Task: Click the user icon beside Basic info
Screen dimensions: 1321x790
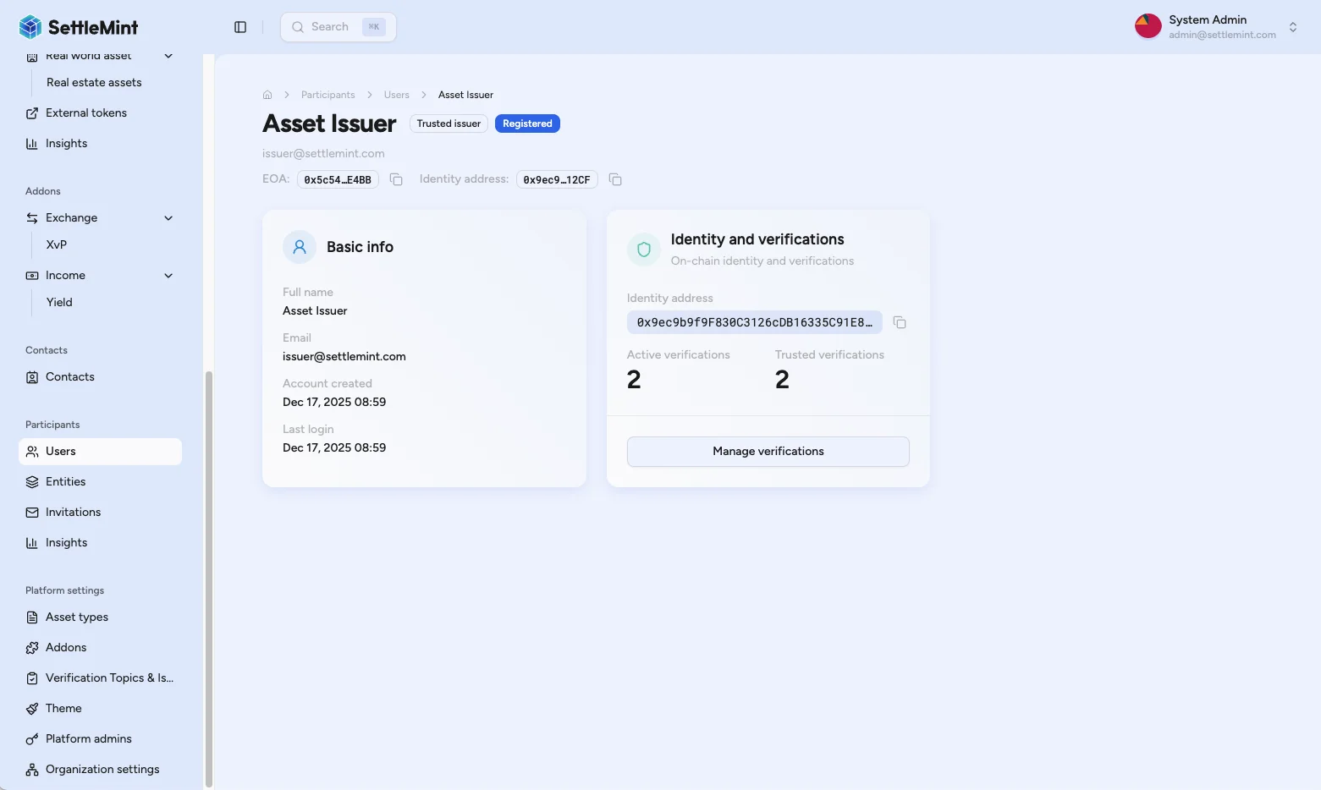Action: point(300,247)
